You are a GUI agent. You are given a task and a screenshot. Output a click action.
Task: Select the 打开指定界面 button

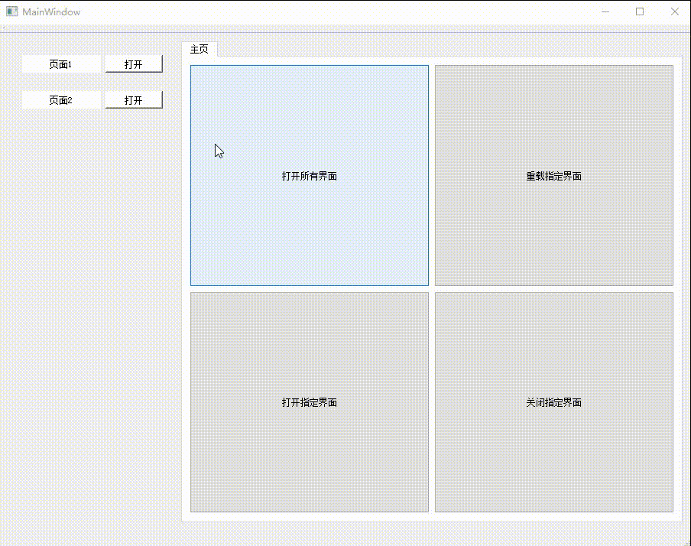tap(310, 402)
